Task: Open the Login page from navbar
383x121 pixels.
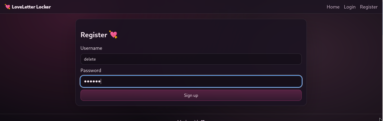Action: click(x=350, y=7)
